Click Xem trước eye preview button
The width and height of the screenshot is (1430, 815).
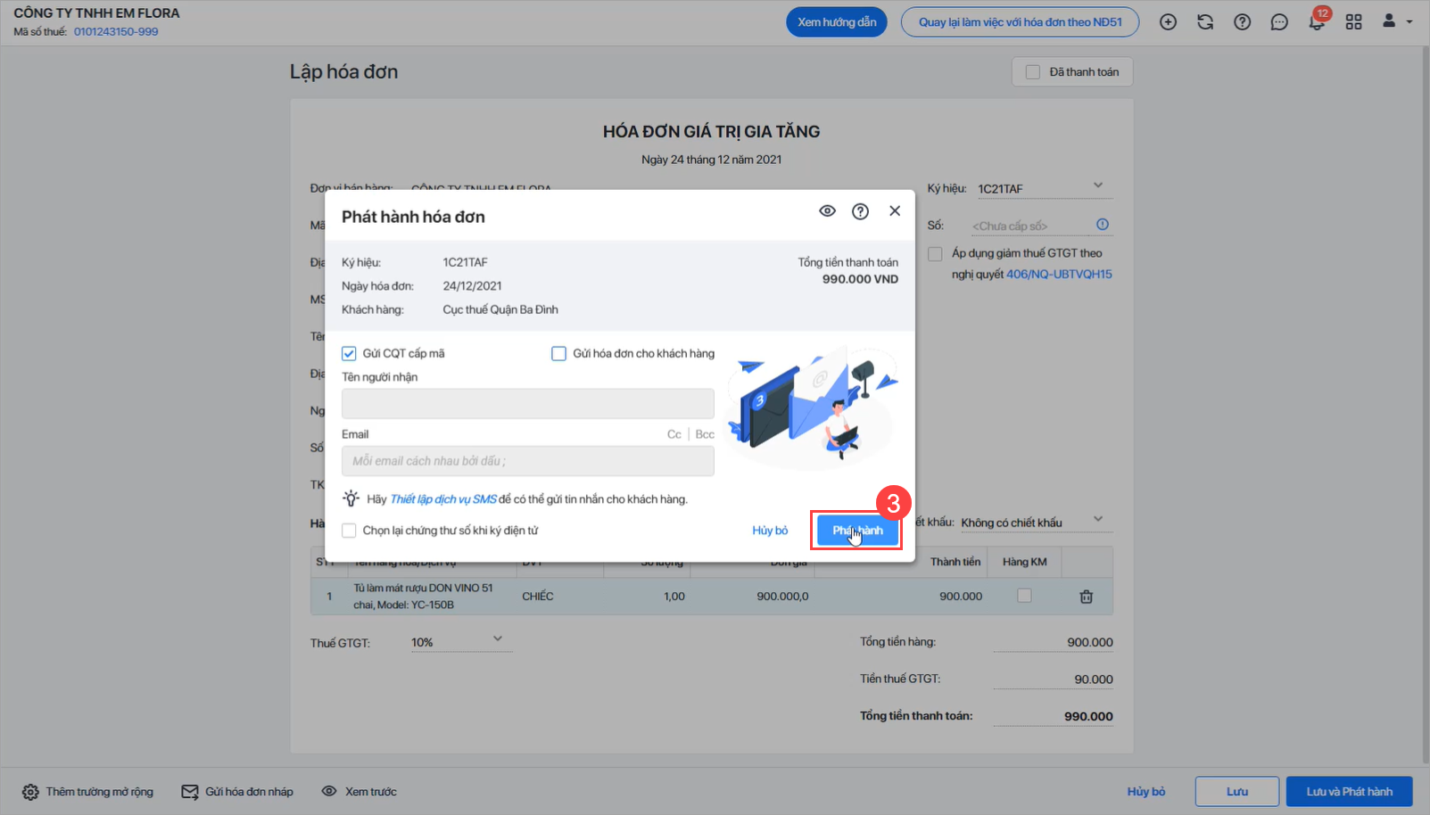[360, 792]
